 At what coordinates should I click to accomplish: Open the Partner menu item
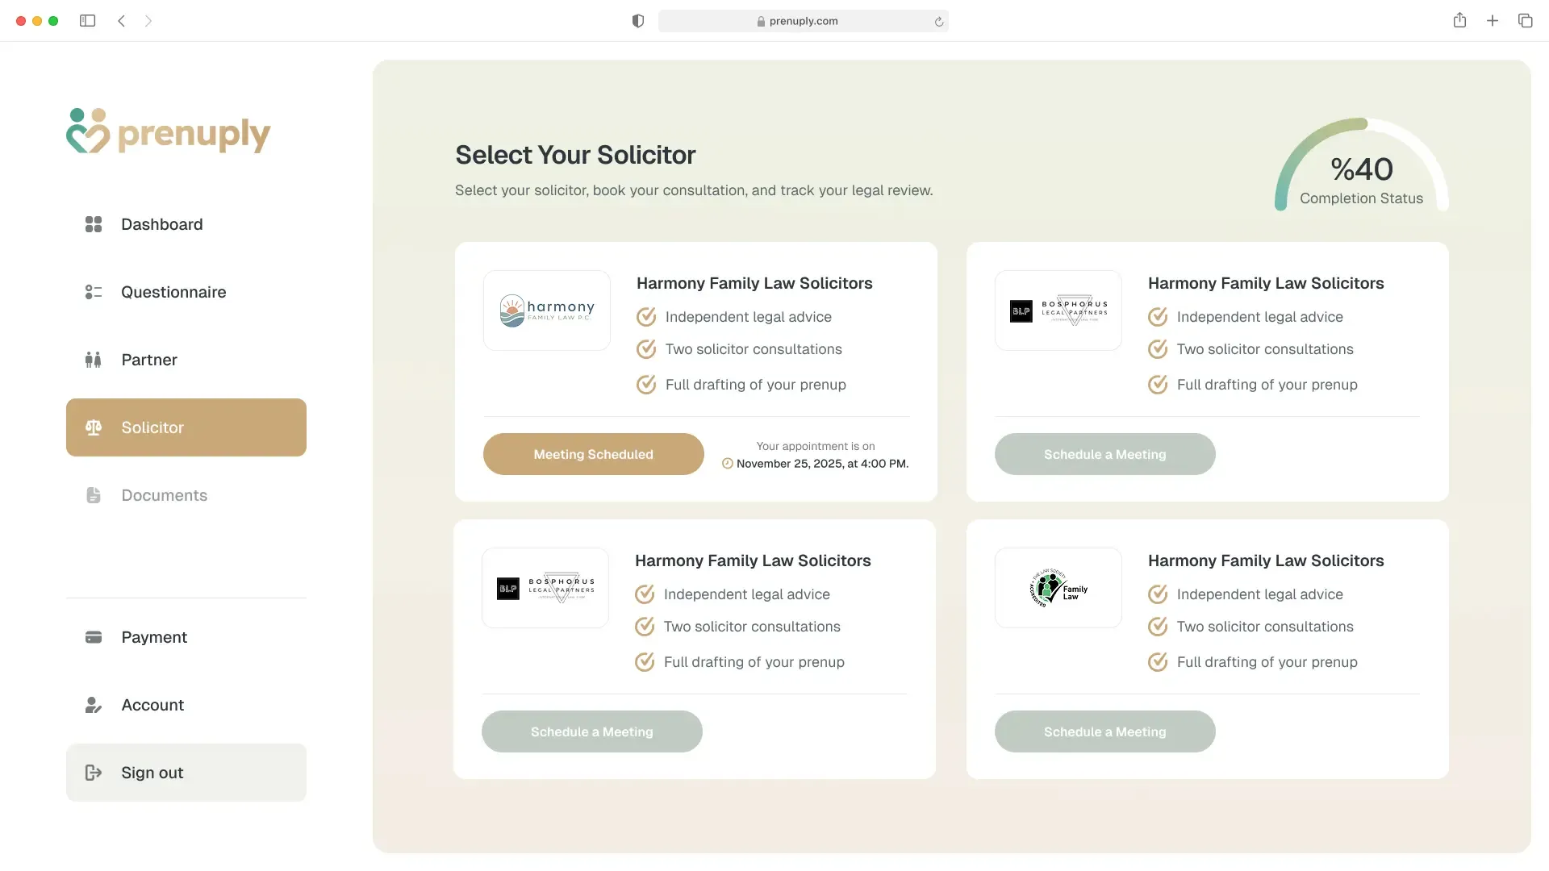pos(186,360)
